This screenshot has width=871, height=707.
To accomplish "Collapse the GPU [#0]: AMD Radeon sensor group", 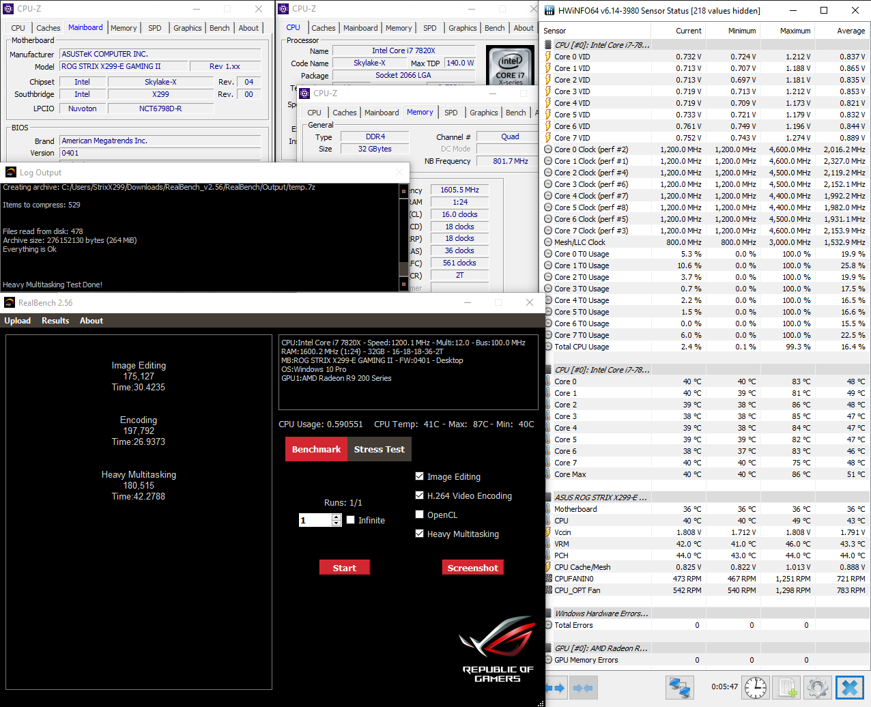I will pyautogui.click(x=548, y=648).
